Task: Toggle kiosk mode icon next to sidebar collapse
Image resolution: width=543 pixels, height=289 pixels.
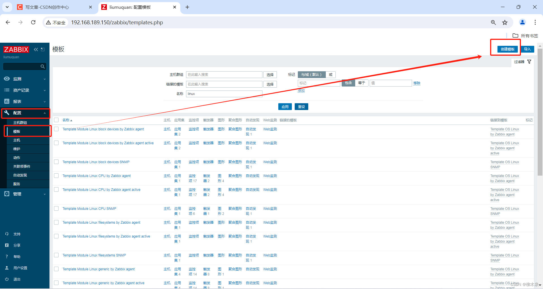Action: click(43, 49)
